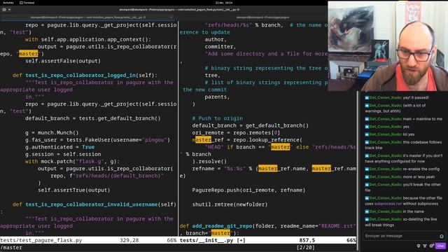Click the 'tree,' argument line
This screenshot has width=448, height=252.
click(213, 75)
